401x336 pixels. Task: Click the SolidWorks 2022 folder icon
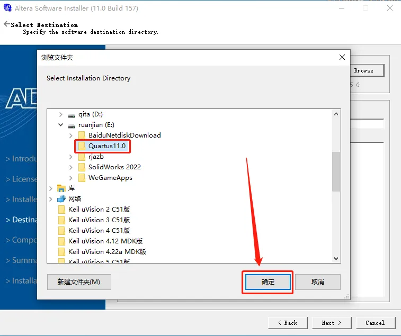[x=82, y=167]
